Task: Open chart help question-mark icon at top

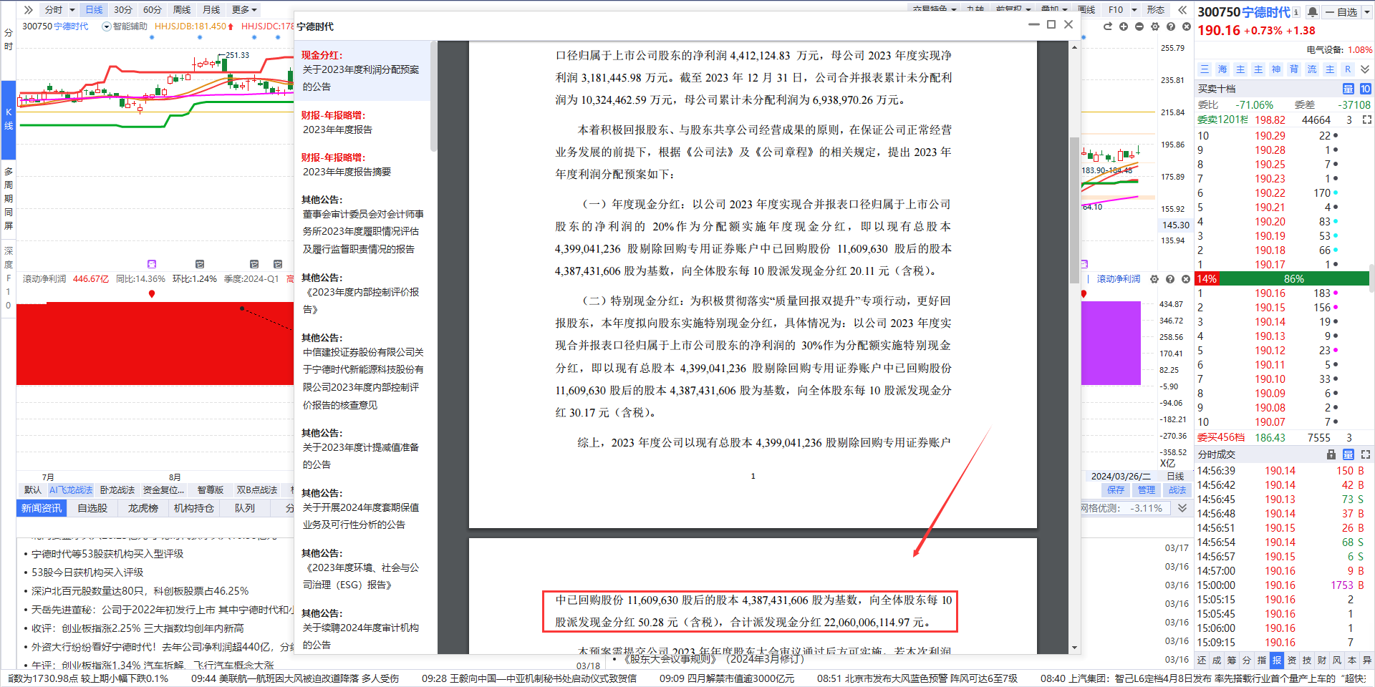Action: click(1171, 26)
